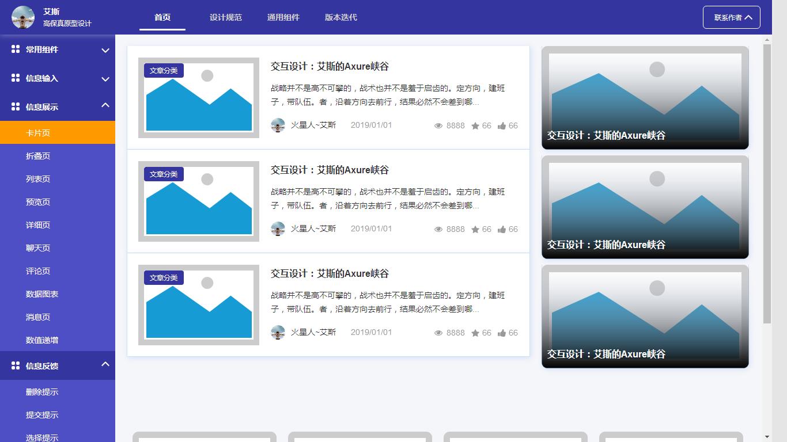Open 聊天页 in the sidebar
This screenshot has height=442, width=787.
pos(58,248)
